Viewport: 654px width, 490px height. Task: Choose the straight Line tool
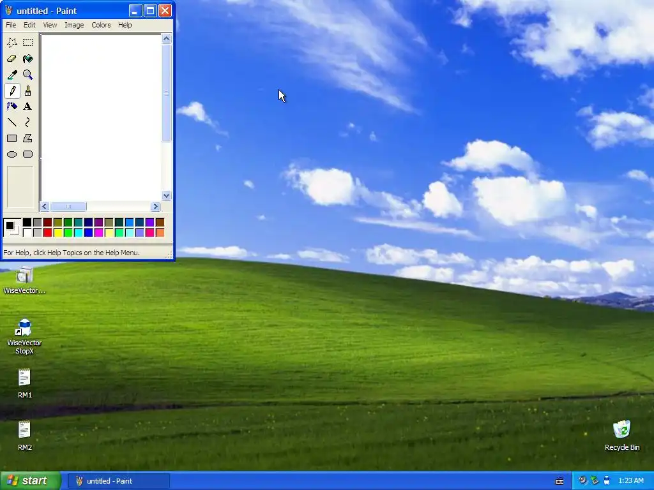pyautogui.click(x=11, y=122)
